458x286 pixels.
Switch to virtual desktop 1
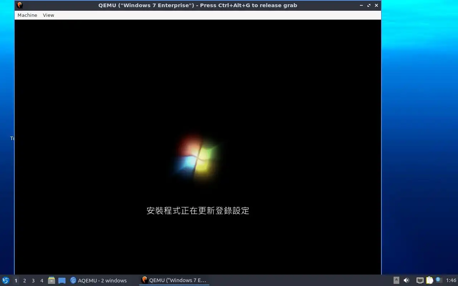[x=16, y=281]
